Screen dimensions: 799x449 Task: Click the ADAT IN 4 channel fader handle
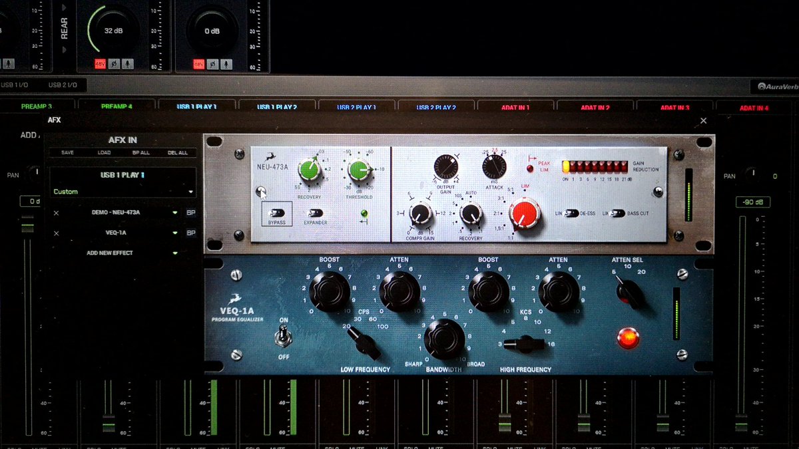[742, 424]
